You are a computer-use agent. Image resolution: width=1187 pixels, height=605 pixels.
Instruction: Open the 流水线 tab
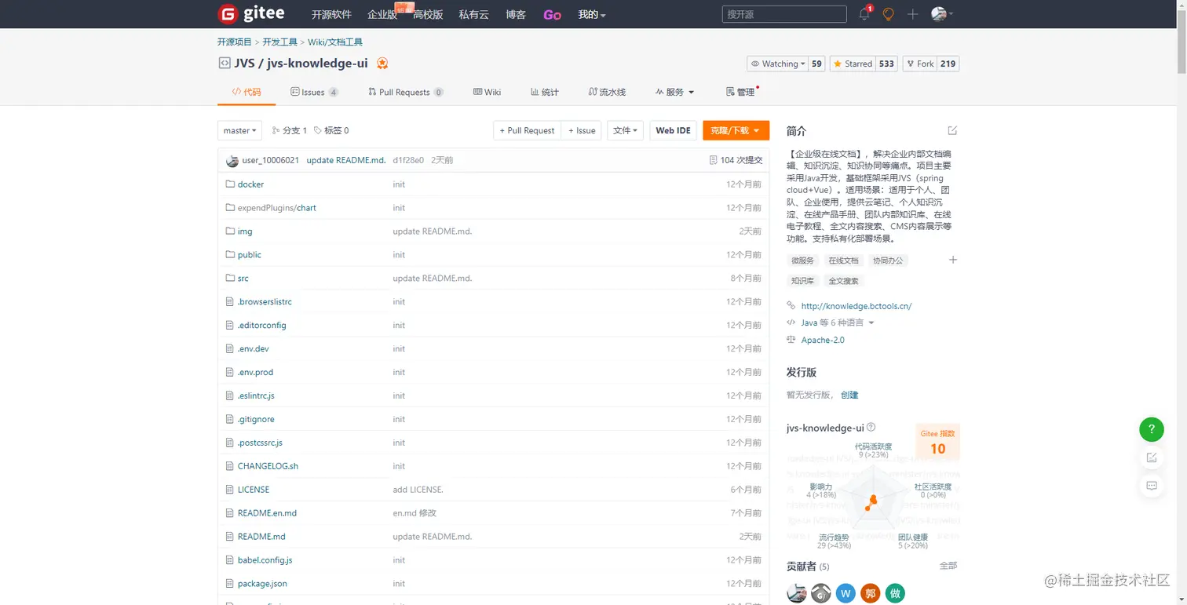point(607,92)
